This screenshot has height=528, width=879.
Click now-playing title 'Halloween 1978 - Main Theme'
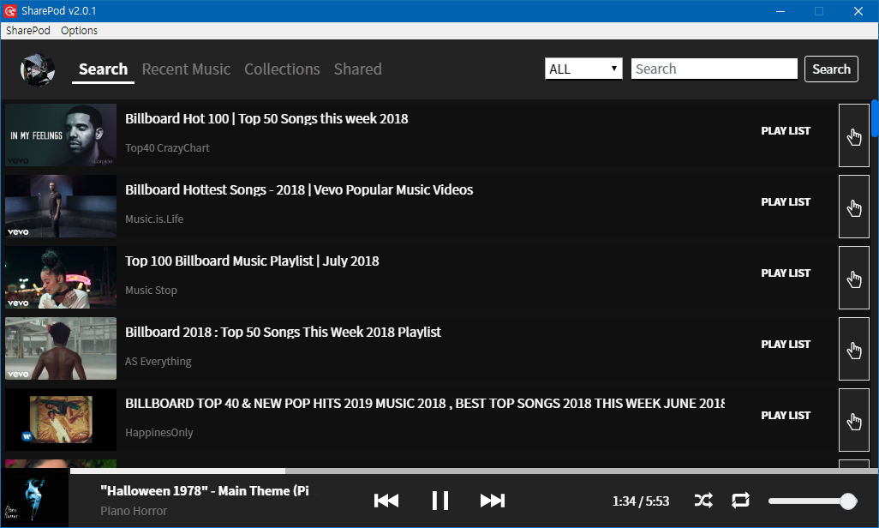(205, 491)
